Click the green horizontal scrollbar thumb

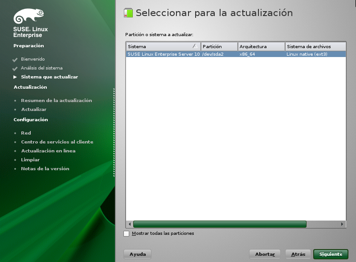(220, 224)
